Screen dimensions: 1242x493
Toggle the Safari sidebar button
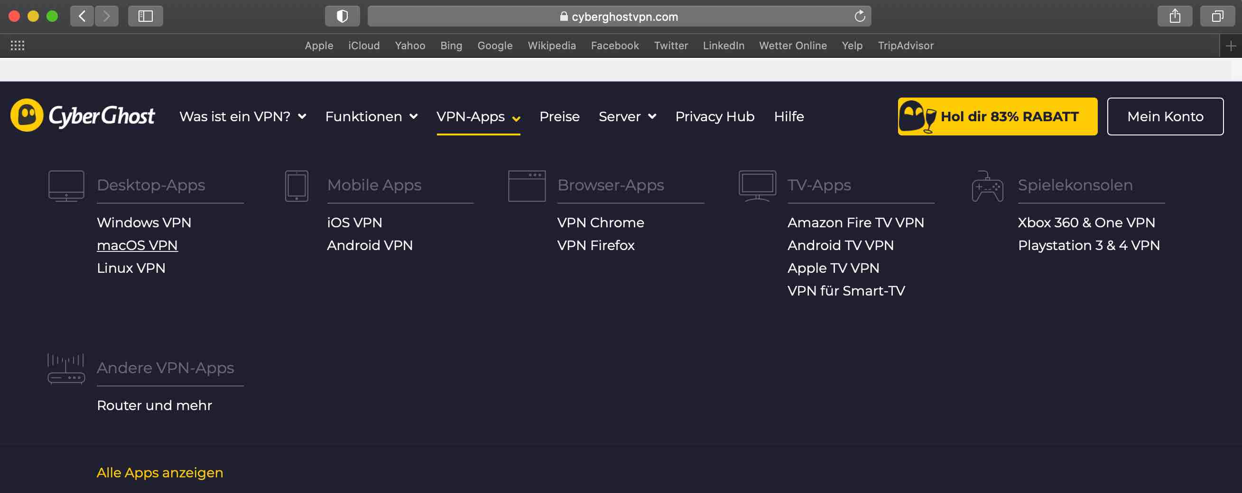(145, 17)
